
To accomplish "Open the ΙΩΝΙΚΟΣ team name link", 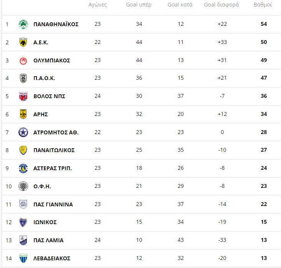I will pos(45,222).
